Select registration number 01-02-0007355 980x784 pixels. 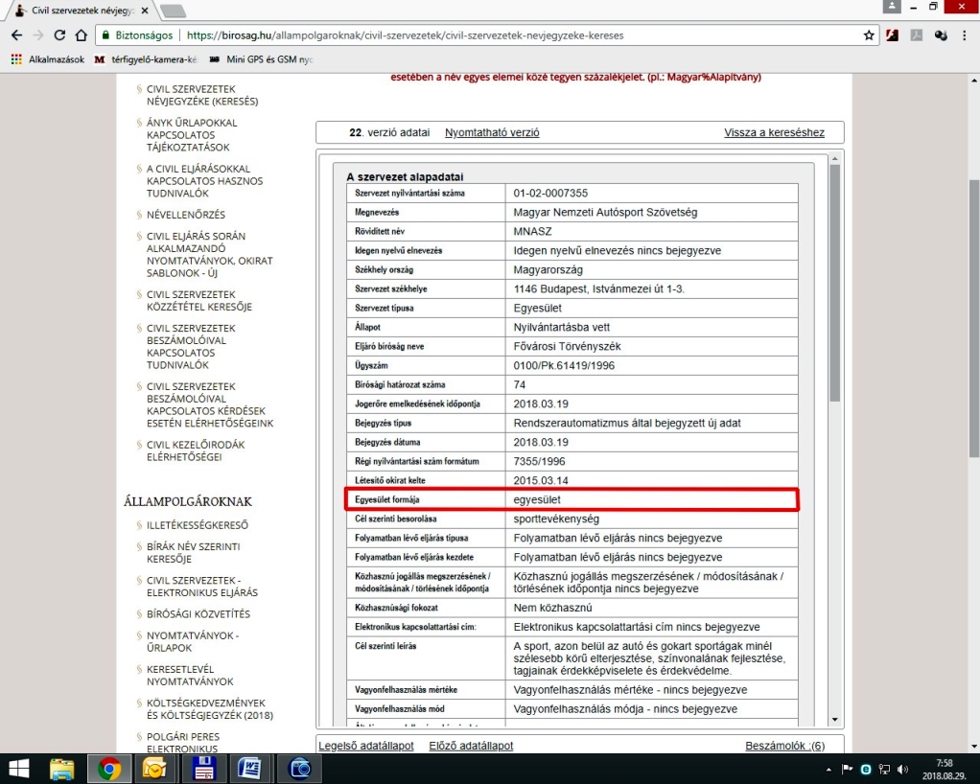click(x=550, y=193)
